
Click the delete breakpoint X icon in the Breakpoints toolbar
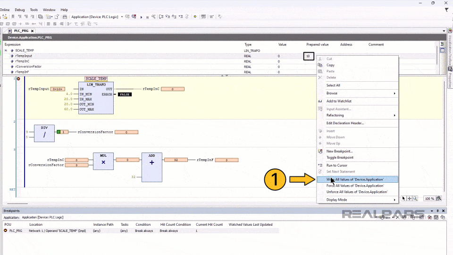(x=397, y=217)
